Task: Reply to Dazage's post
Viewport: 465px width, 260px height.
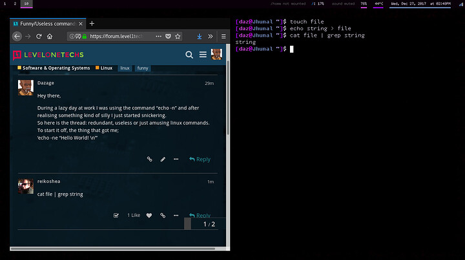Action: click(200, 159)
